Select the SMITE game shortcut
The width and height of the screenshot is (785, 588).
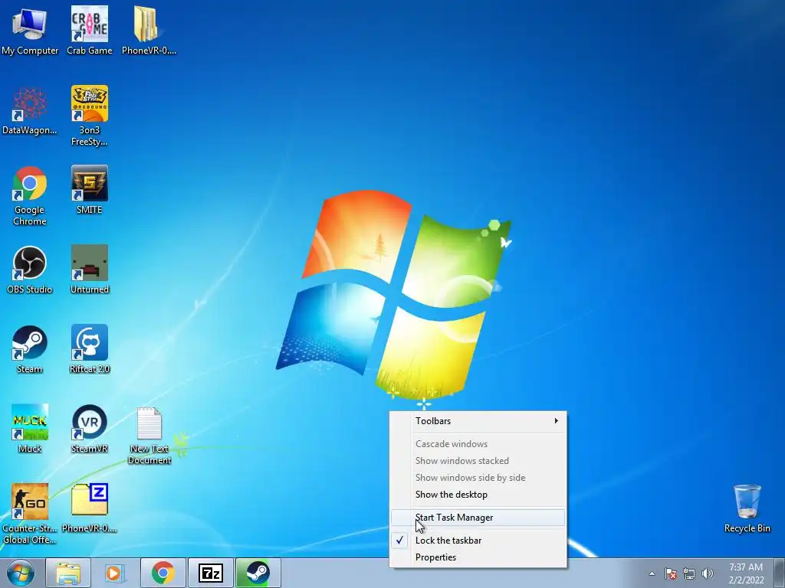pyautogui.click(x=89, y=190)
